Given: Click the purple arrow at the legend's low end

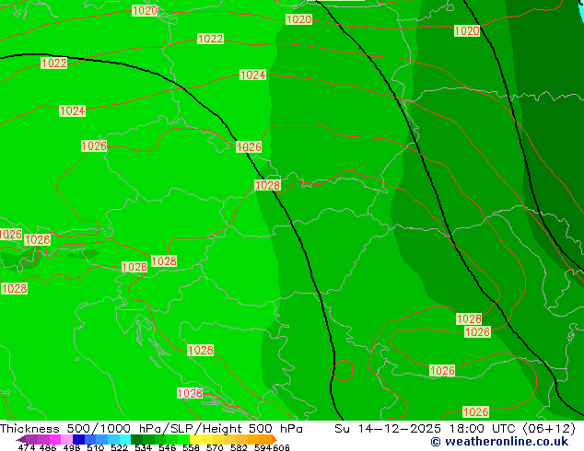Looking at the screenshot, I should (x=20, y=440).
